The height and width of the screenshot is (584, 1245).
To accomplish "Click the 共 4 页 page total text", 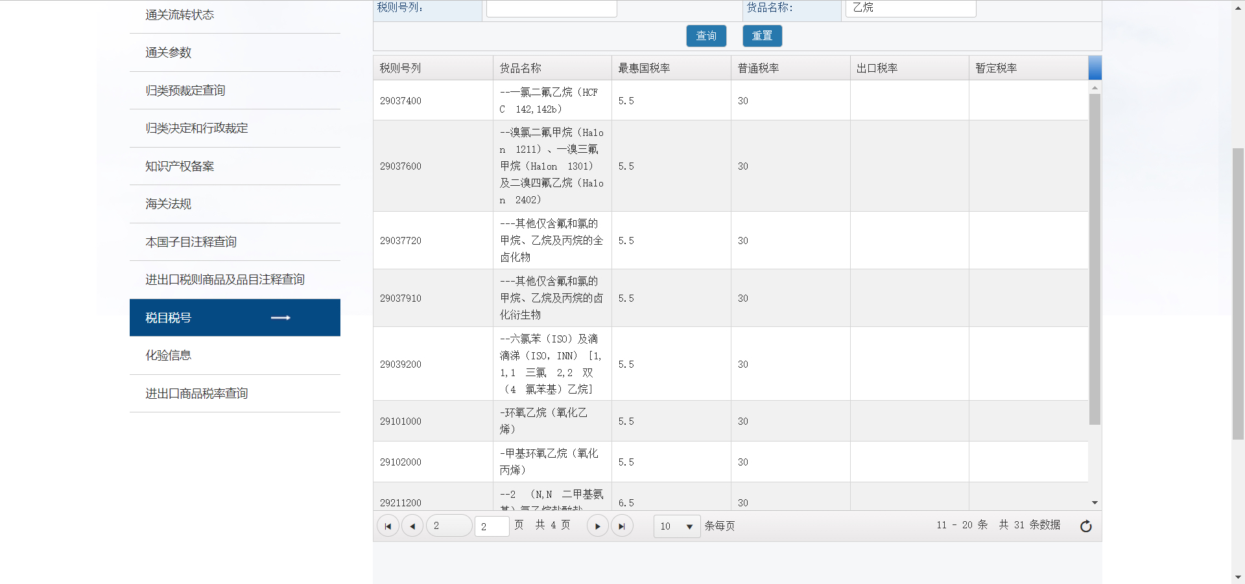I will point(552,525).
